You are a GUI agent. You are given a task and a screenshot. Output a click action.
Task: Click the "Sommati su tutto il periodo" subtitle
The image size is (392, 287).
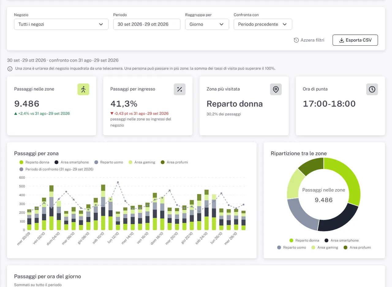[x=38, y=285]
